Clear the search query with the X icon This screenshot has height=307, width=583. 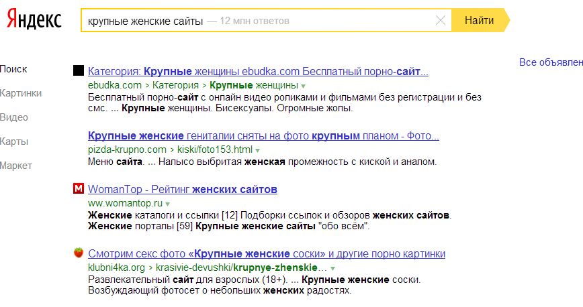tap(441, 21)
